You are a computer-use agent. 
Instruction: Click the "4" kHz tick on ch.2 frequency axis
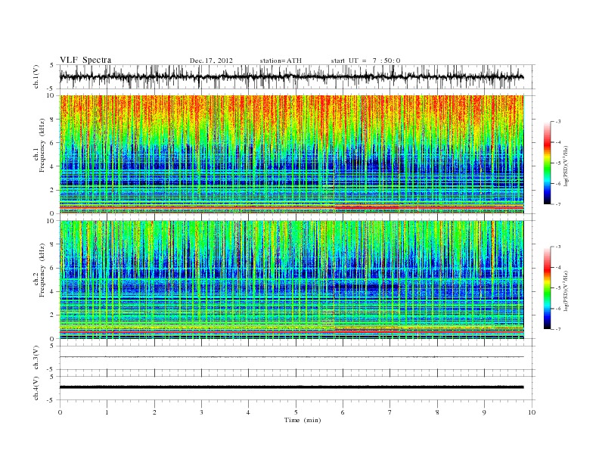[x=52, y=291]
